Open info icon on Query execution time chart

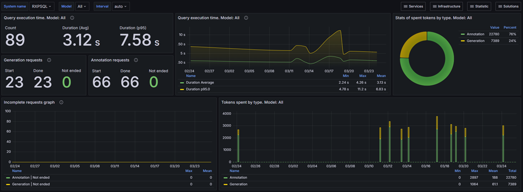(246, 18)
